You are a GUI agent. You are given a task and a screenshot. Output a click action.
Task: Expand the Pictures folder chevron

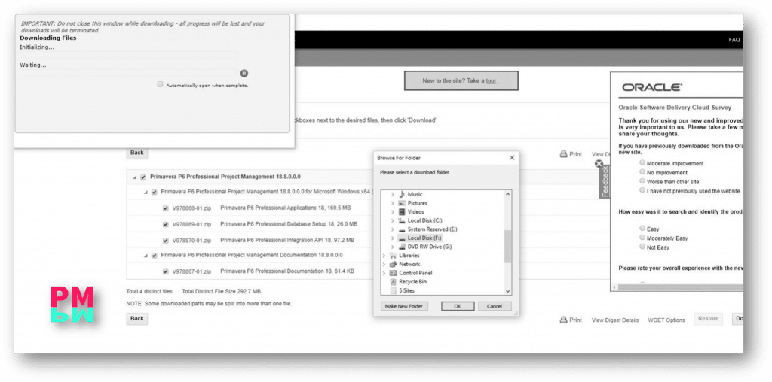point(392,203)
